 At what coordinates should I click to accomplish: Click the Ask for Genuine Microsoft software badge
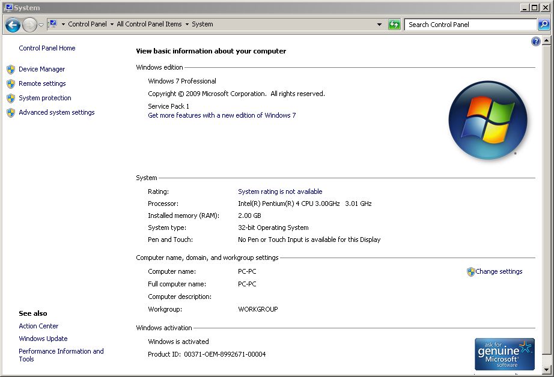pos(504,354)
